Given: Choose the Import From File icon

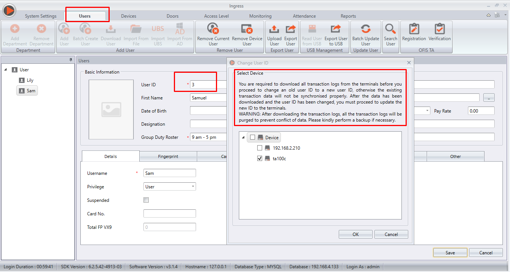Looking at the screenshot, I should (x=136, y=29).
